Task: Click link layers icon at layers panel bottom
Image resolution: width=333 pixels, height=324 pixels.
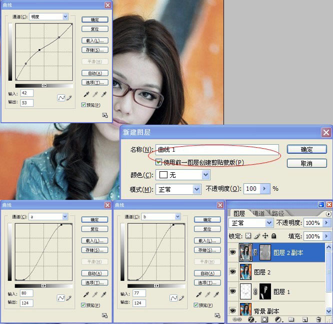Action: (237, 319)
